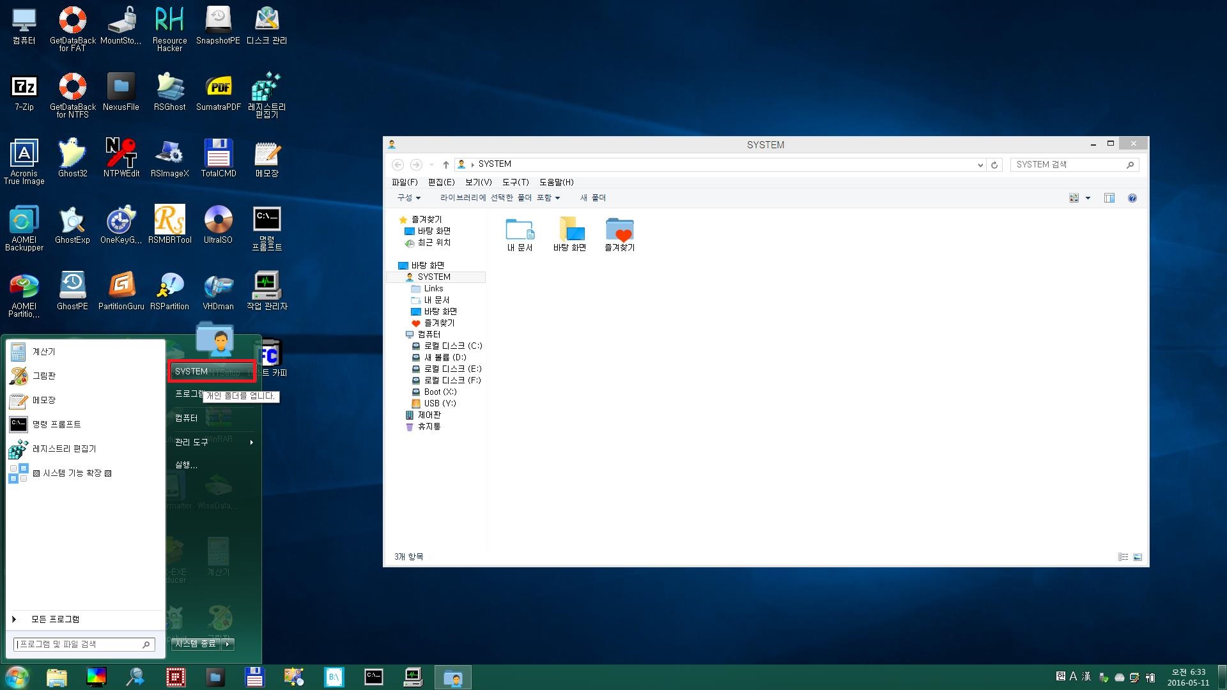
Task: Click 로컬 디스크 C drive
Action: pyautogui.click(x=452, y=346)
